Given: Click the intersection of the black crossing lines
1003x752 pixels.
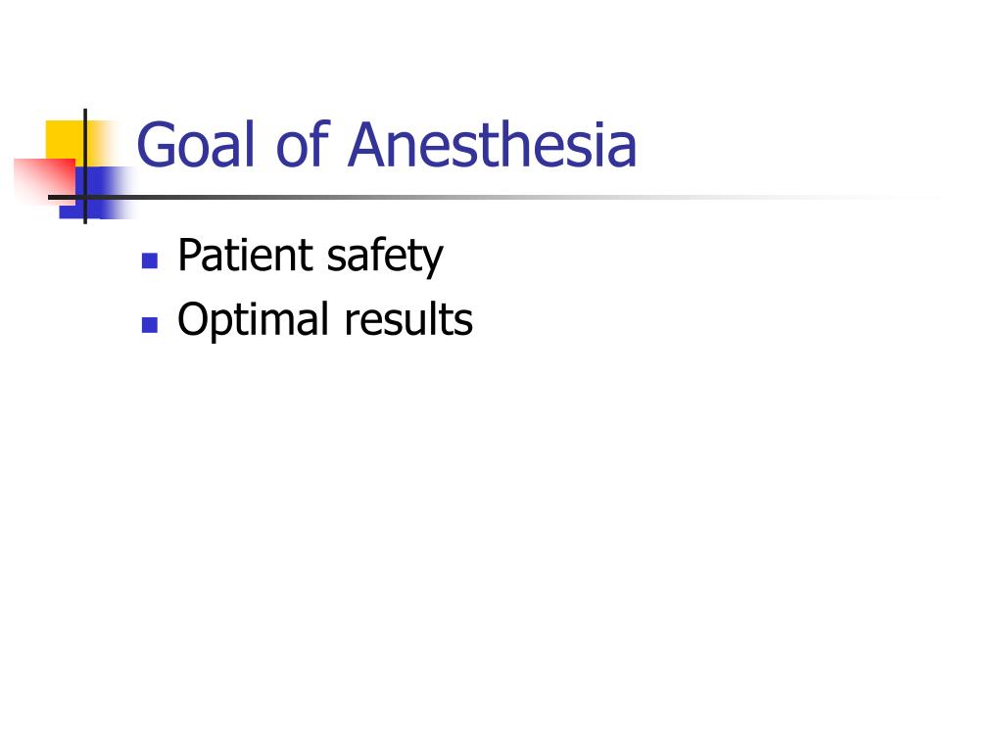Looking at the screenshot, I should [x=85, y=197].
